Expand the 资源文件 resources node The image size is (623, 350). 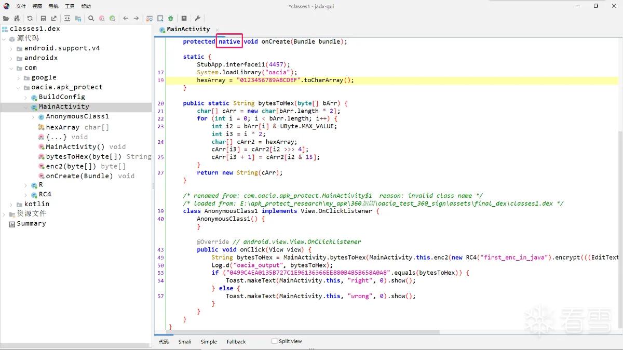click(x=4, y=214)
